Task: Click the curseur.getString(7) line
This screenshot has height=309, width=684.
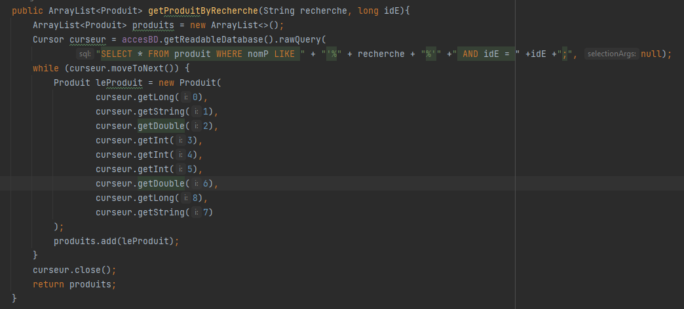Action: (155, 212)
